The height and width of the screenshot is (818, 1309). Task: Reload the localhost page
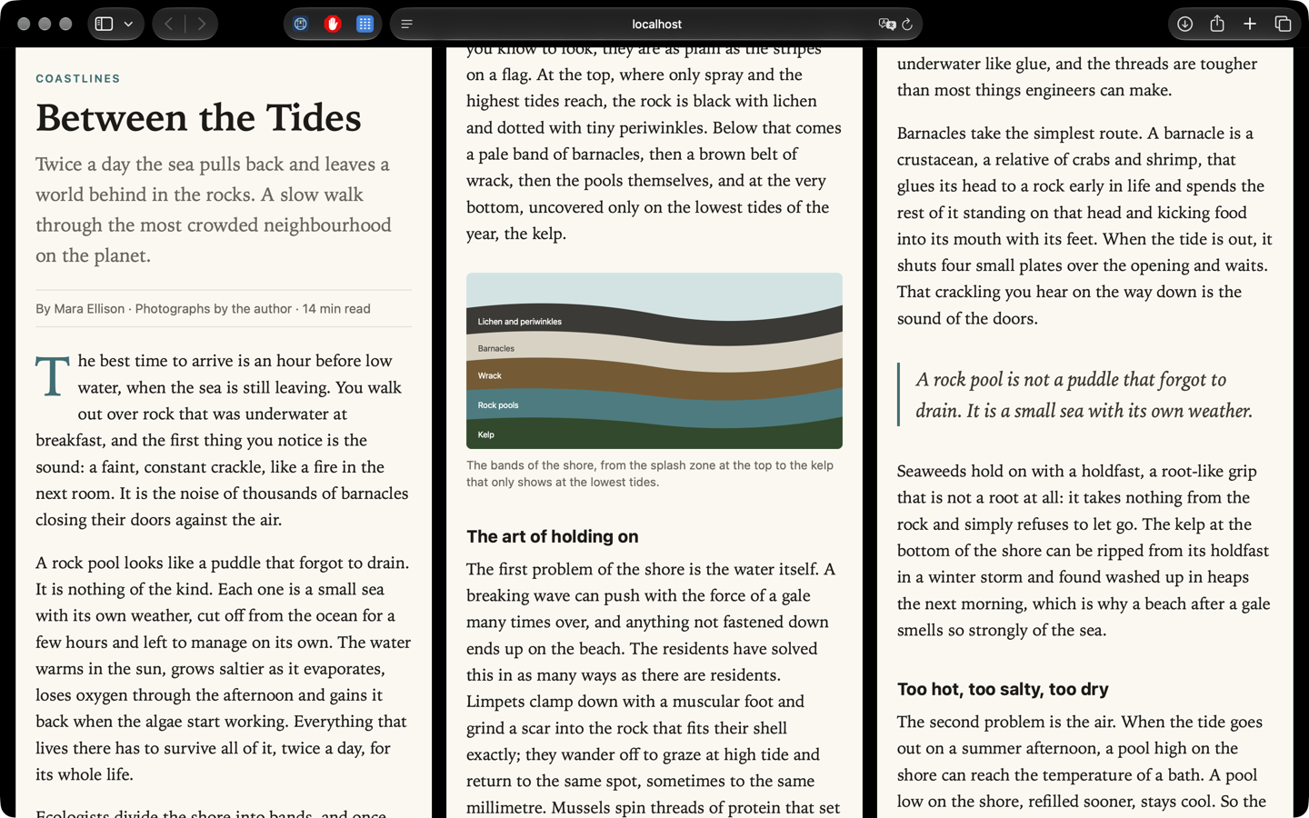pyautogui.click(x=907, y=25)
